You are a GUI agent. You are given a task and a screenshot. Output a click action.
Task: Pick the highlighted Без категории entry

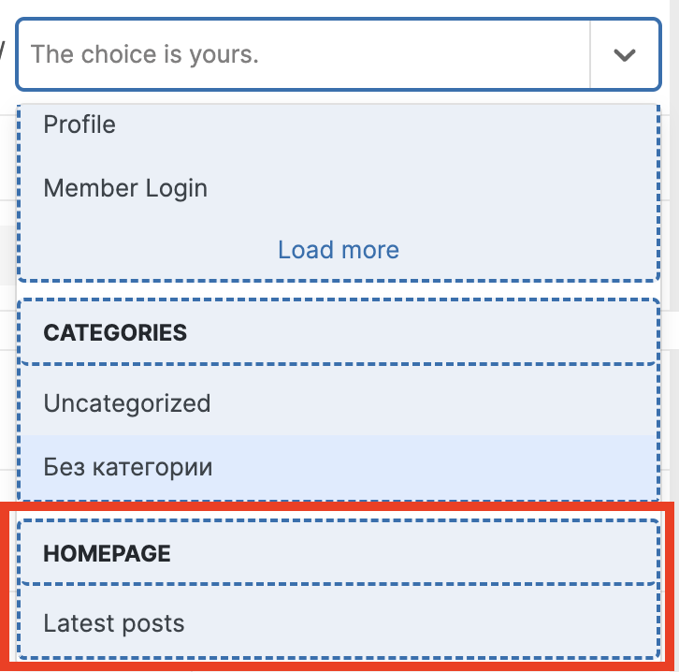coord(128,466)
